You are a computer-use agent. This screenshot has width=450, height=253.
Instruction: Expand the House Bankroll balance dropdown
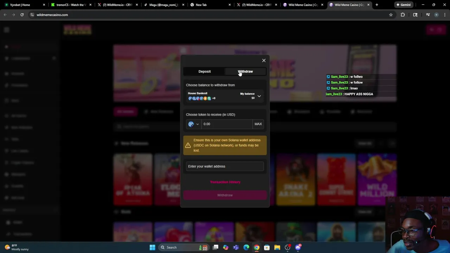click(x=225, y=96)
